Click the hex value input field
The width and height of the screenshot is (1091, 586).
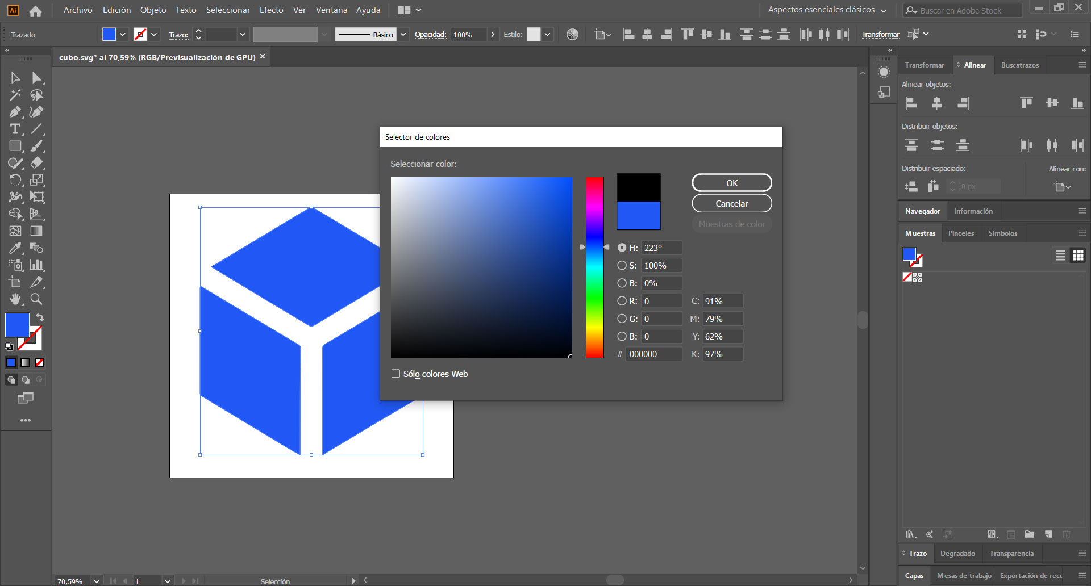653,354
